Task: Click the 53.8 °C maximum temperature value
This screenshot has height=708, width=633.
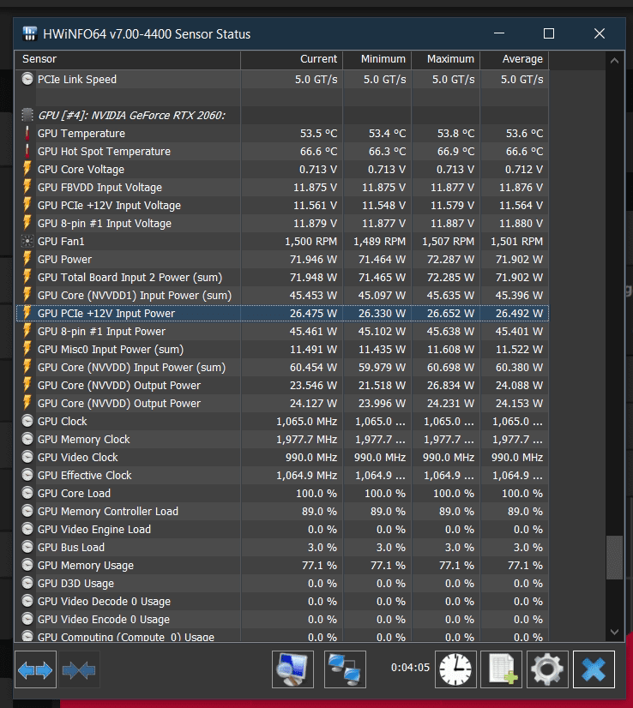Action: tap(456, 133)
